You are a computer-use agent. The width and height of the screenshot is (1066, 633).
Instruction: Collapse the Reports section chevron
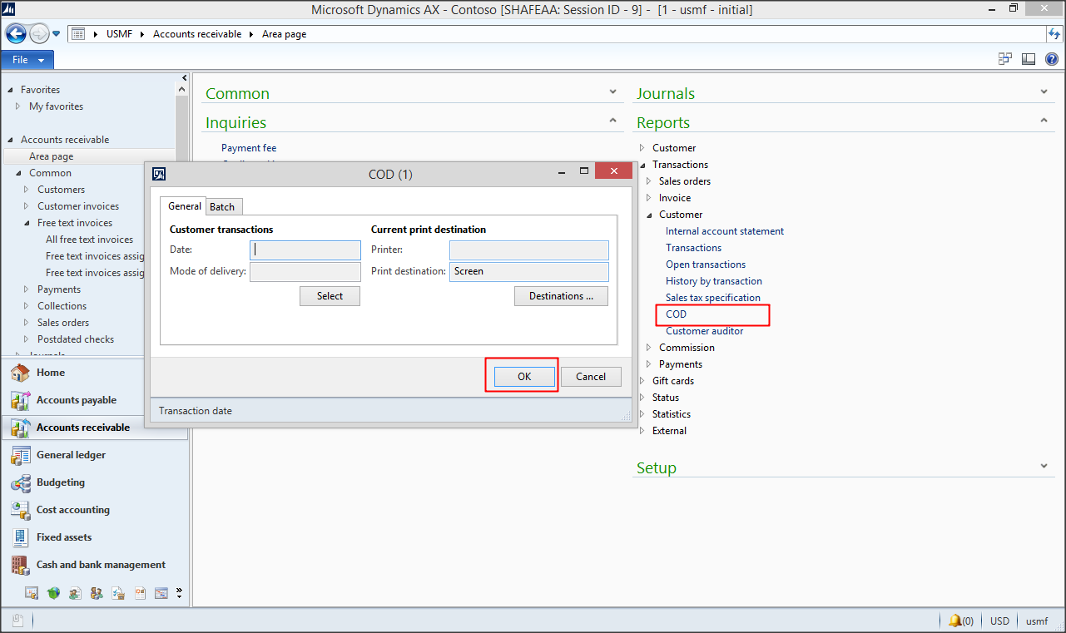tap(1043, 120)
